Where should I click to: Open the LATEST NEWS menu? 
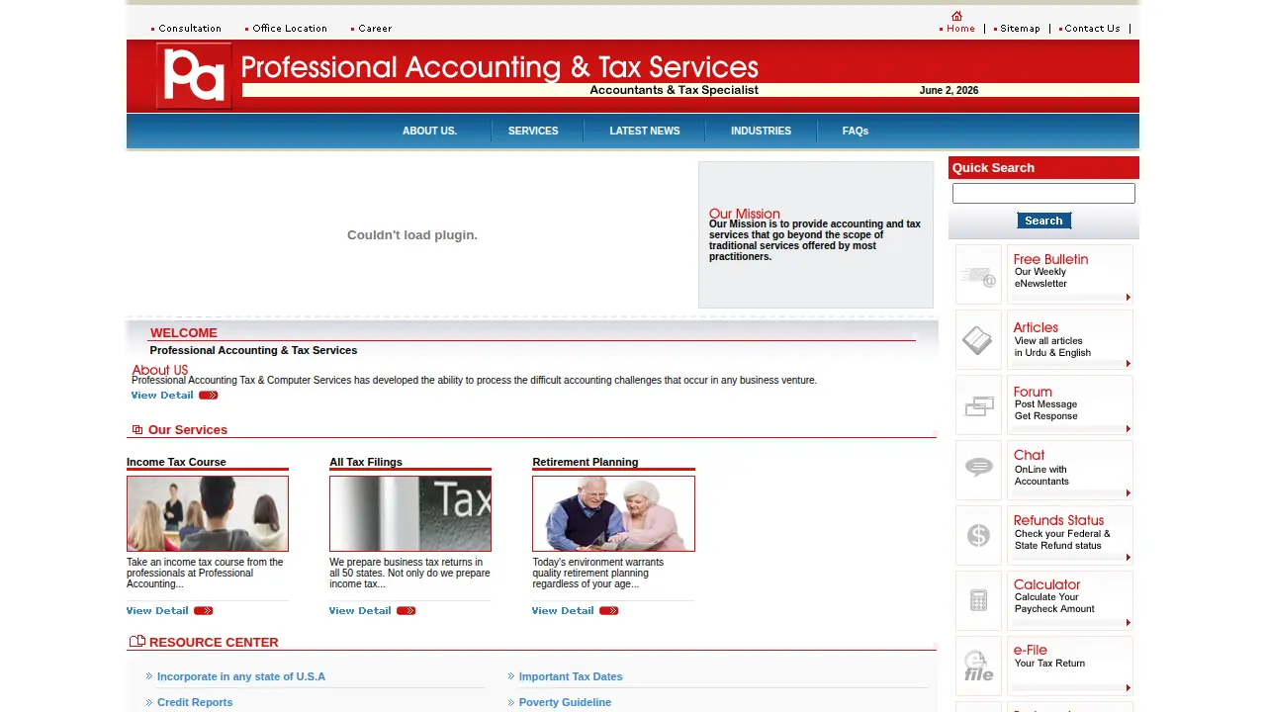pyautogui.click(x=645, y=131)
